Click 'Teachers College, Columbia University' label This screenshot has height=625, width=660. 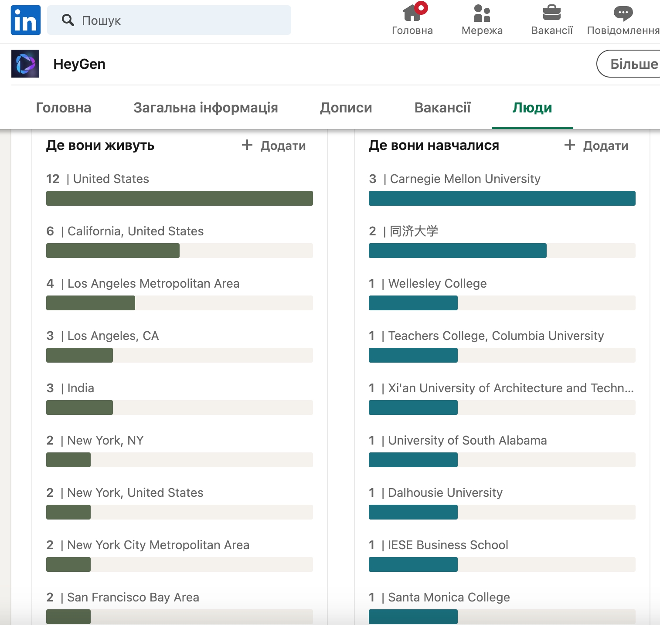[x=496, y=336]
